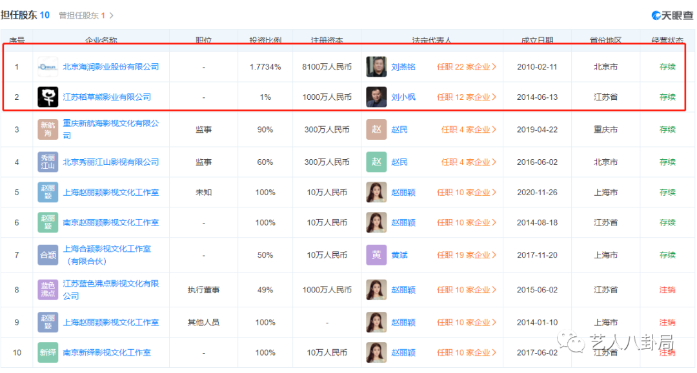Click the 北京海润影业 company logo icon
Image resolution: width=697 pixels, height=373 pixels.
48,67
